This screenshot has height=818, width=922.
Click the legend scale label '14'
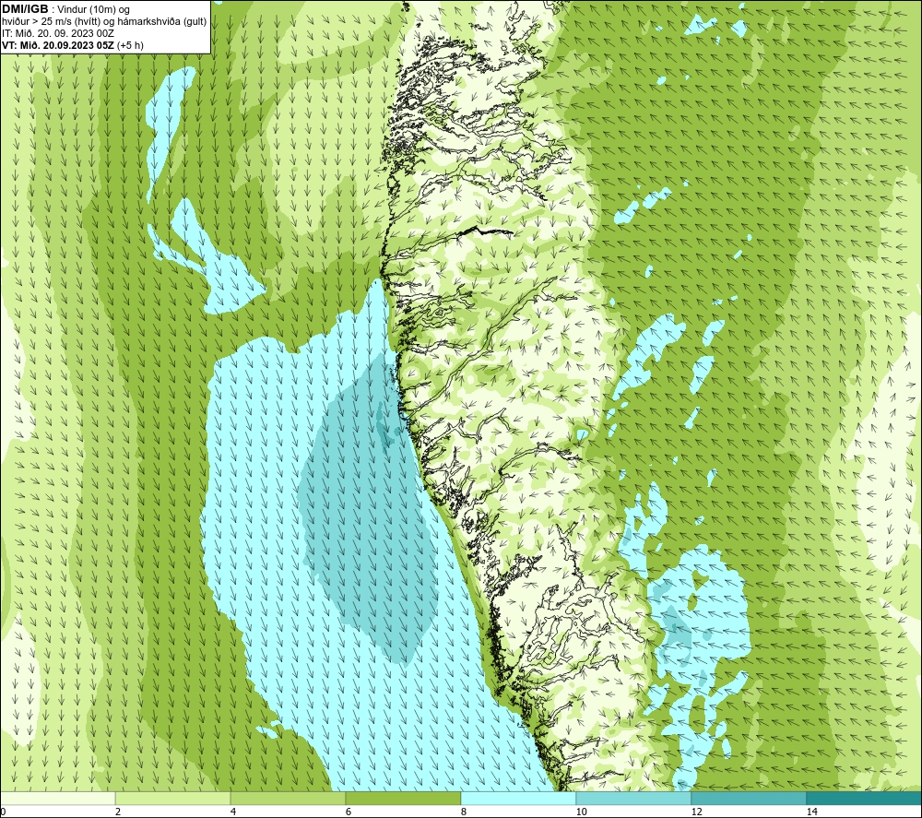tap(812, 812)
